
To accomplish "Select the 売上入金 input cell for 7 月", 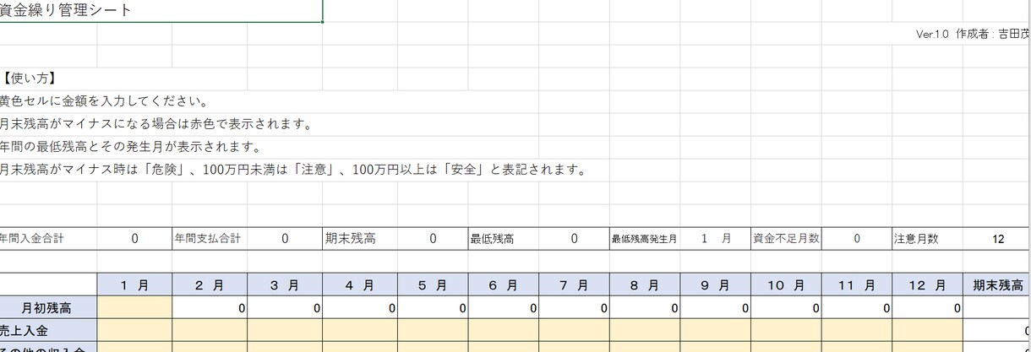I will (x=574, y=330).
